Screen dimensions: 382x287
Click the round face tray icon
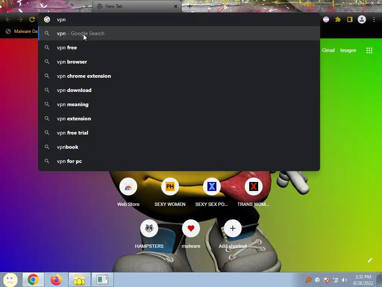pos(317,280)
